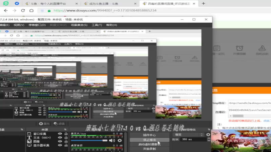
Task: Open the browser home page icon
Action: point(31,10)
